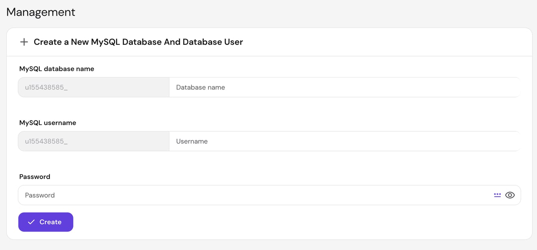This screenshot has height=250, width=537.
Task: Focus the Database name input field
Action: [345, 87]
